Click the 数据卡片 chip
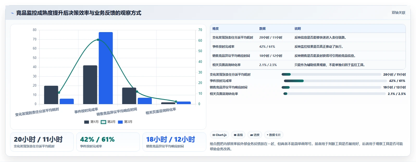The image size is (416, 162). point(274,135)
